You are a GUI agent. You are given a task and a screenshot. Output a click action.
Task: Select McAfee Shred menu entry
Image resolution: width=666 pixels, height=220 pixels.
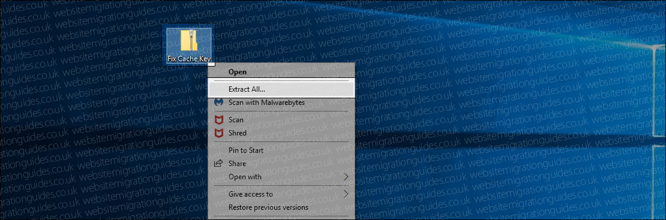pos(281,133)
